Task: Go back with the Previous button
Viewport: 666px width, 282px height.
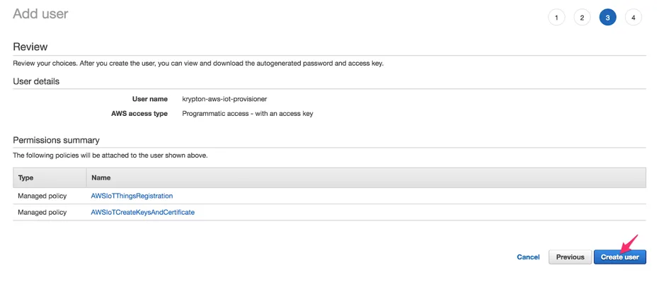Action: pyautogui.click(x=570, y=257)
